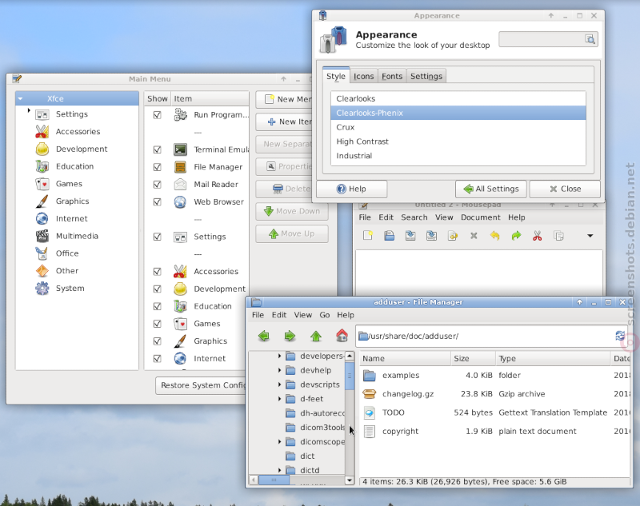Select Office category in Xfce tree

[x=67, y=253]
